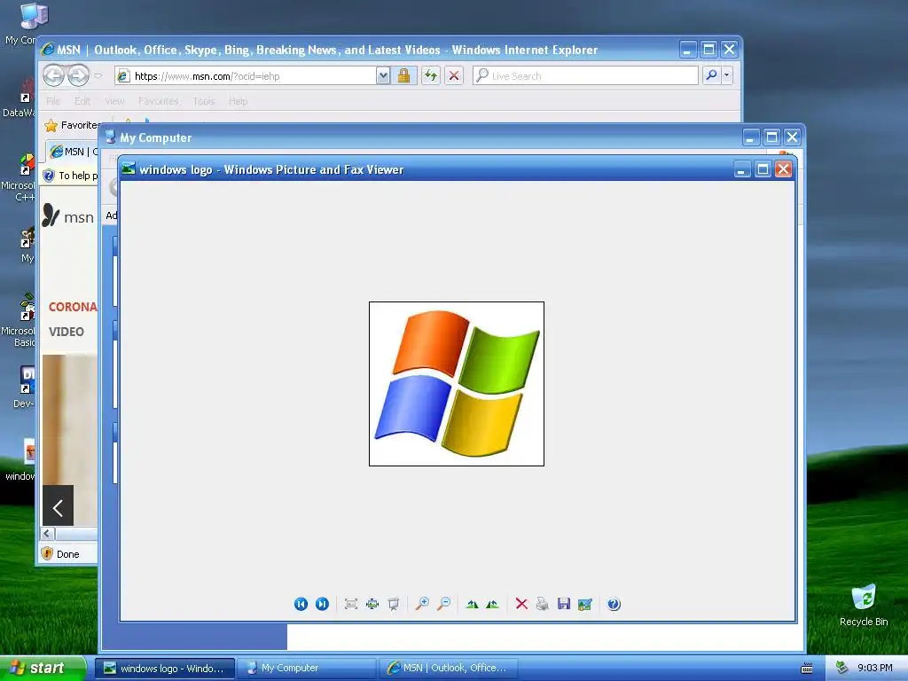Refresh the page in Internet Explorer
The width and height of the screenshot is (908, 681).
pos(430,75)
